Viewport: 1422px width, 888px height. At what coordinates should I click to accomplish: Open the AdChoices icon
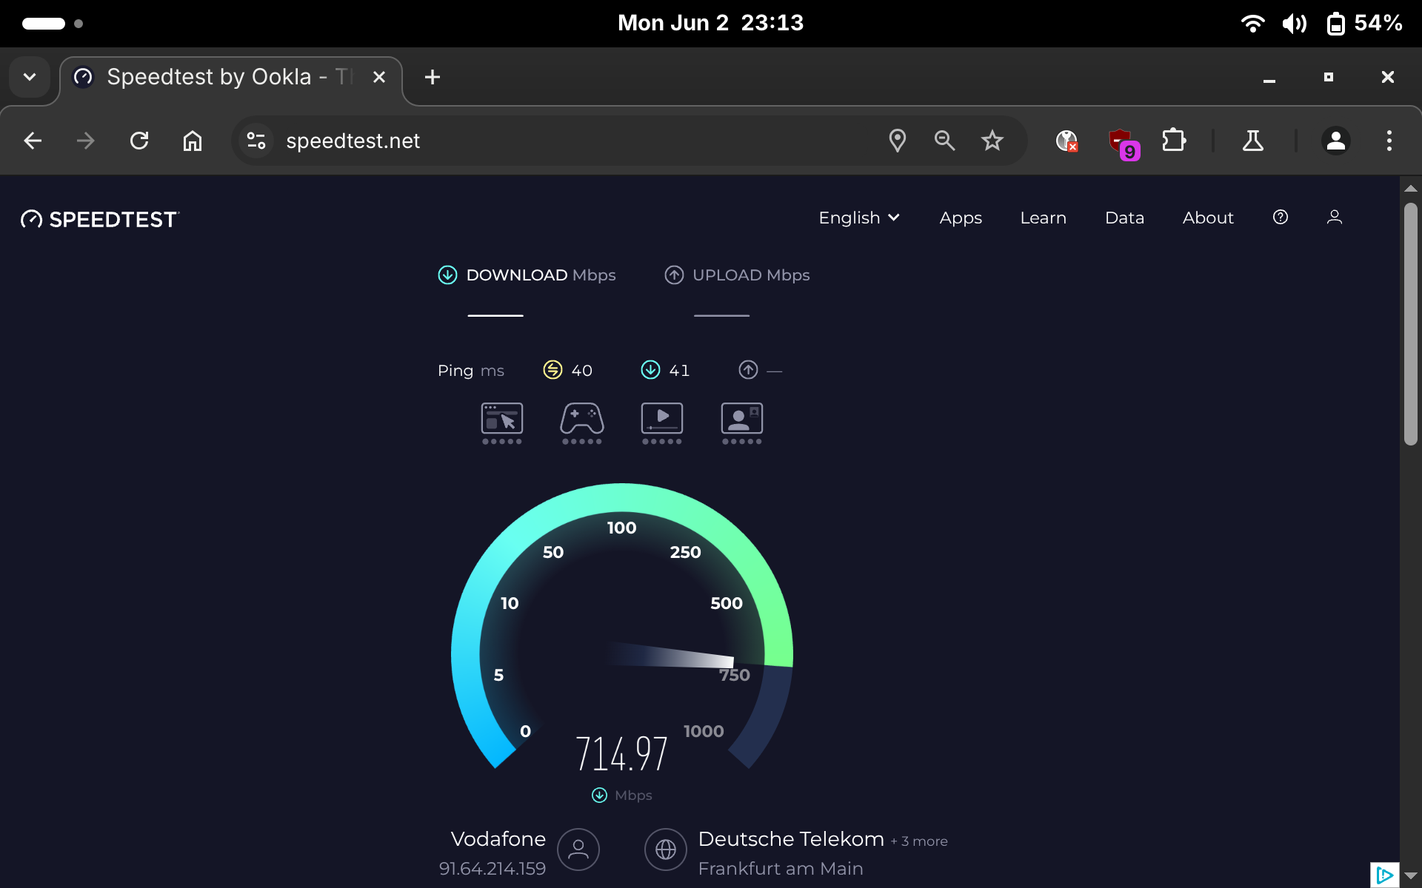[1384, 875]
